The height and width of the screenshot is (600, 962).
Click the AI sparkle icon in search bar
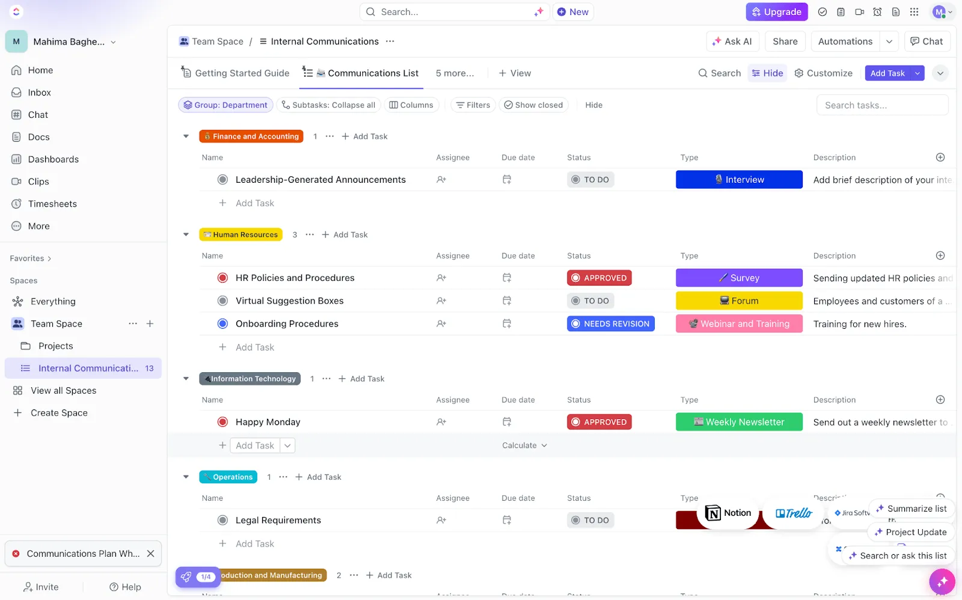(x=538, y=12)
